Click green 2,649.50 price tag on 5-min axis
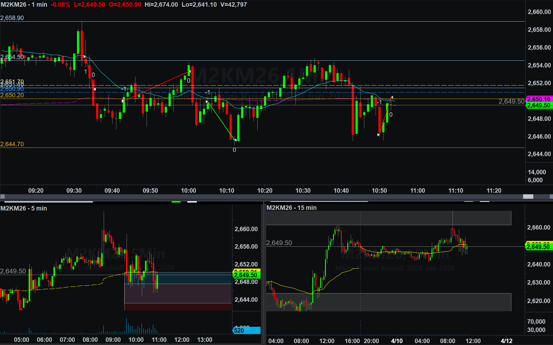This screenshot has height=345, width=553. click(246, 275)
